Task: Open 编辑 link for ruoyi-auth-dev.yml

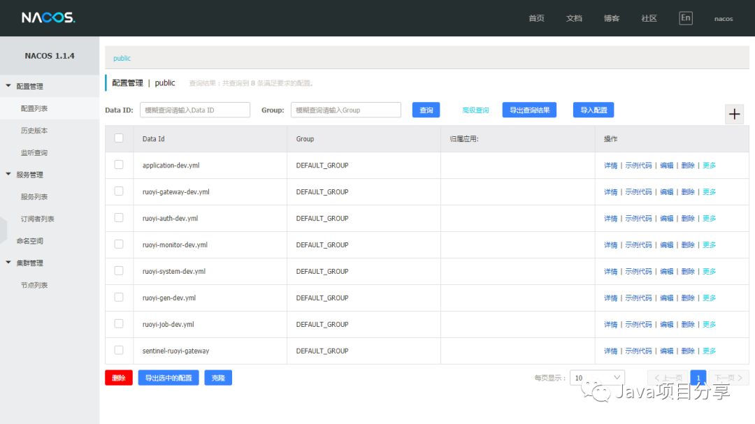Action: [666, 219]
